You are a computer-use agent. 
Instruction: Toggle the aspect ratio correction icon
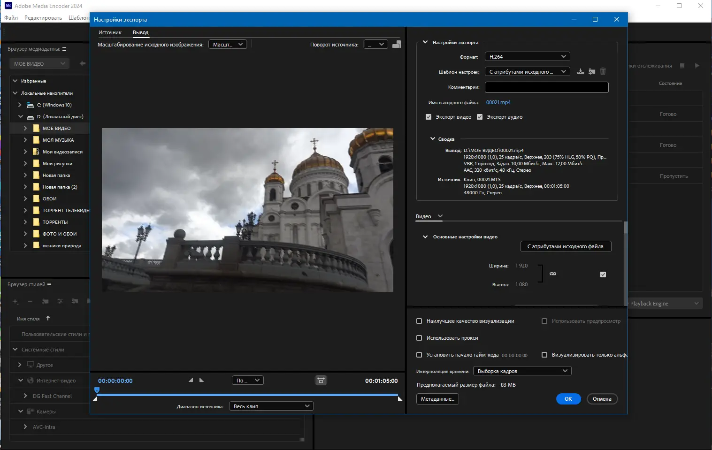pos(321,381)
